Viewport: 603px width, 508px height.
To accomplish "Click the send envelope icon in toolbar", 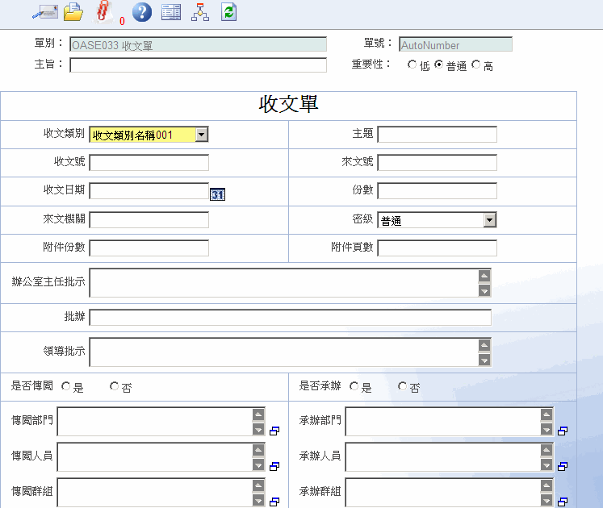I will tap(44, 12).
